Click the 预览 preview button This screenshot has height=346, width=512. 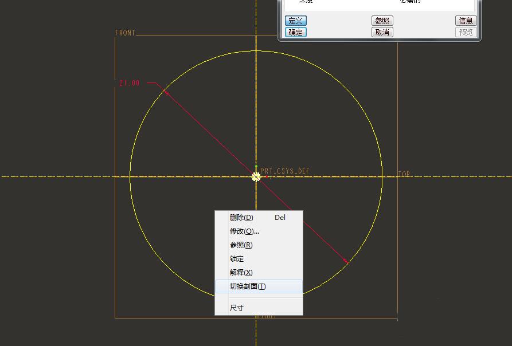coord(465,32)
